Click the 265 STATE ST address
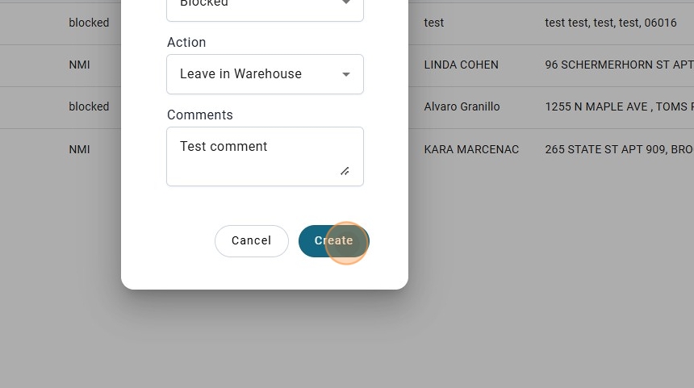The width and height of the screenshot is (694, 388). click(x=618, y=149)
